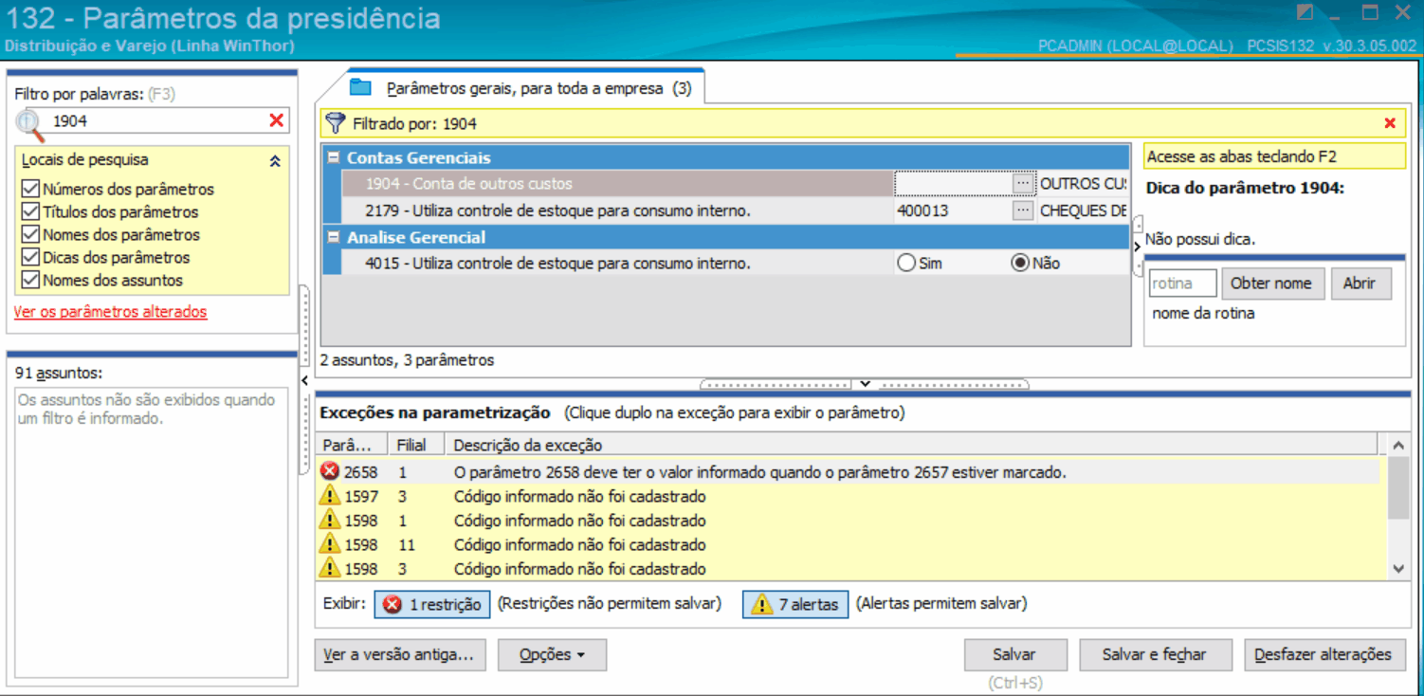Click the value field of parameter 1904
Screen dimensions: 1424x696
pyautogui.click(x=952, y=183)
